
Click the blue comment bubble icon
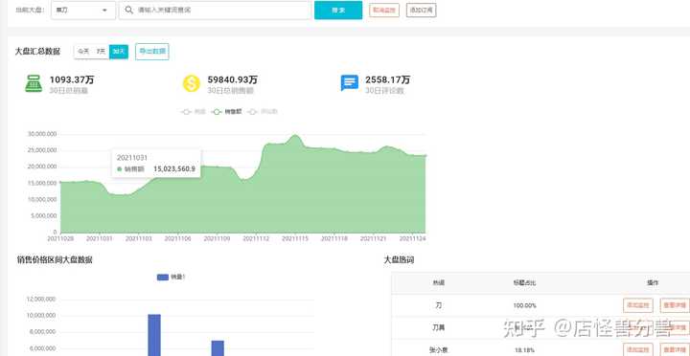(x=350, y=83)
